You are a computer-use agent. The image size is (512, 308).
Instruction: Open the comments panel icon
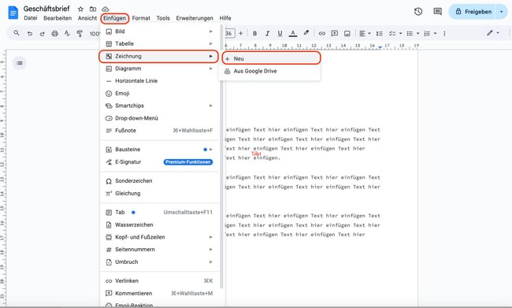(437, 12)
